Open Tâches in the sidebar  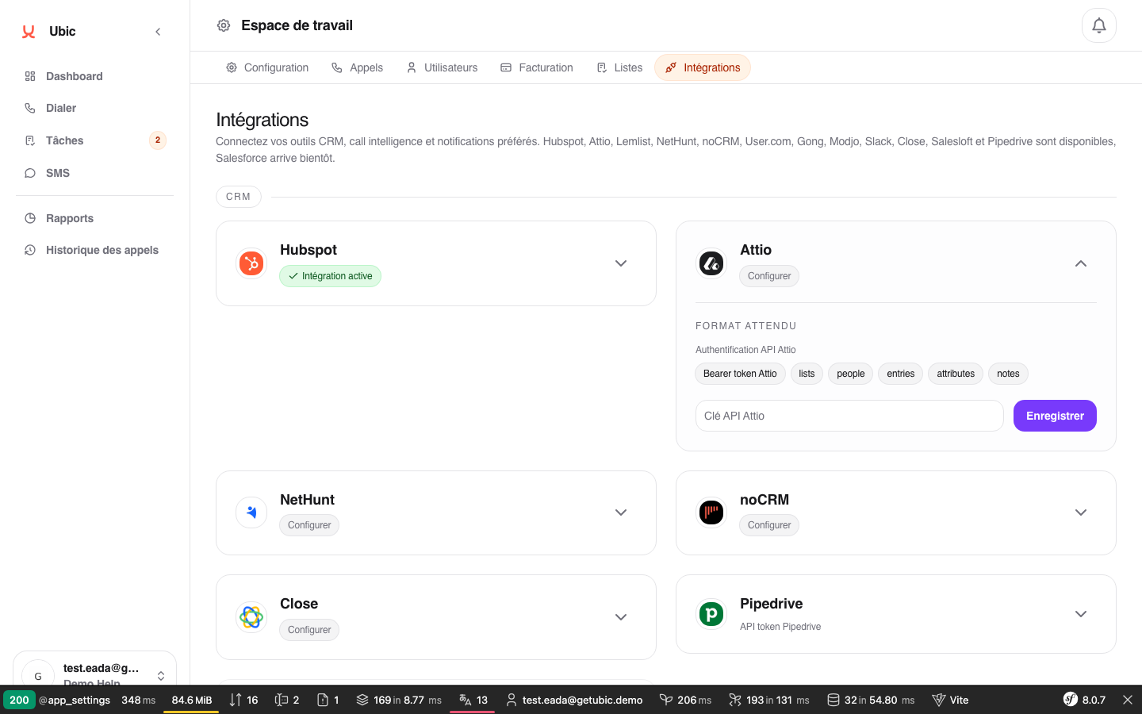[94, 140]
